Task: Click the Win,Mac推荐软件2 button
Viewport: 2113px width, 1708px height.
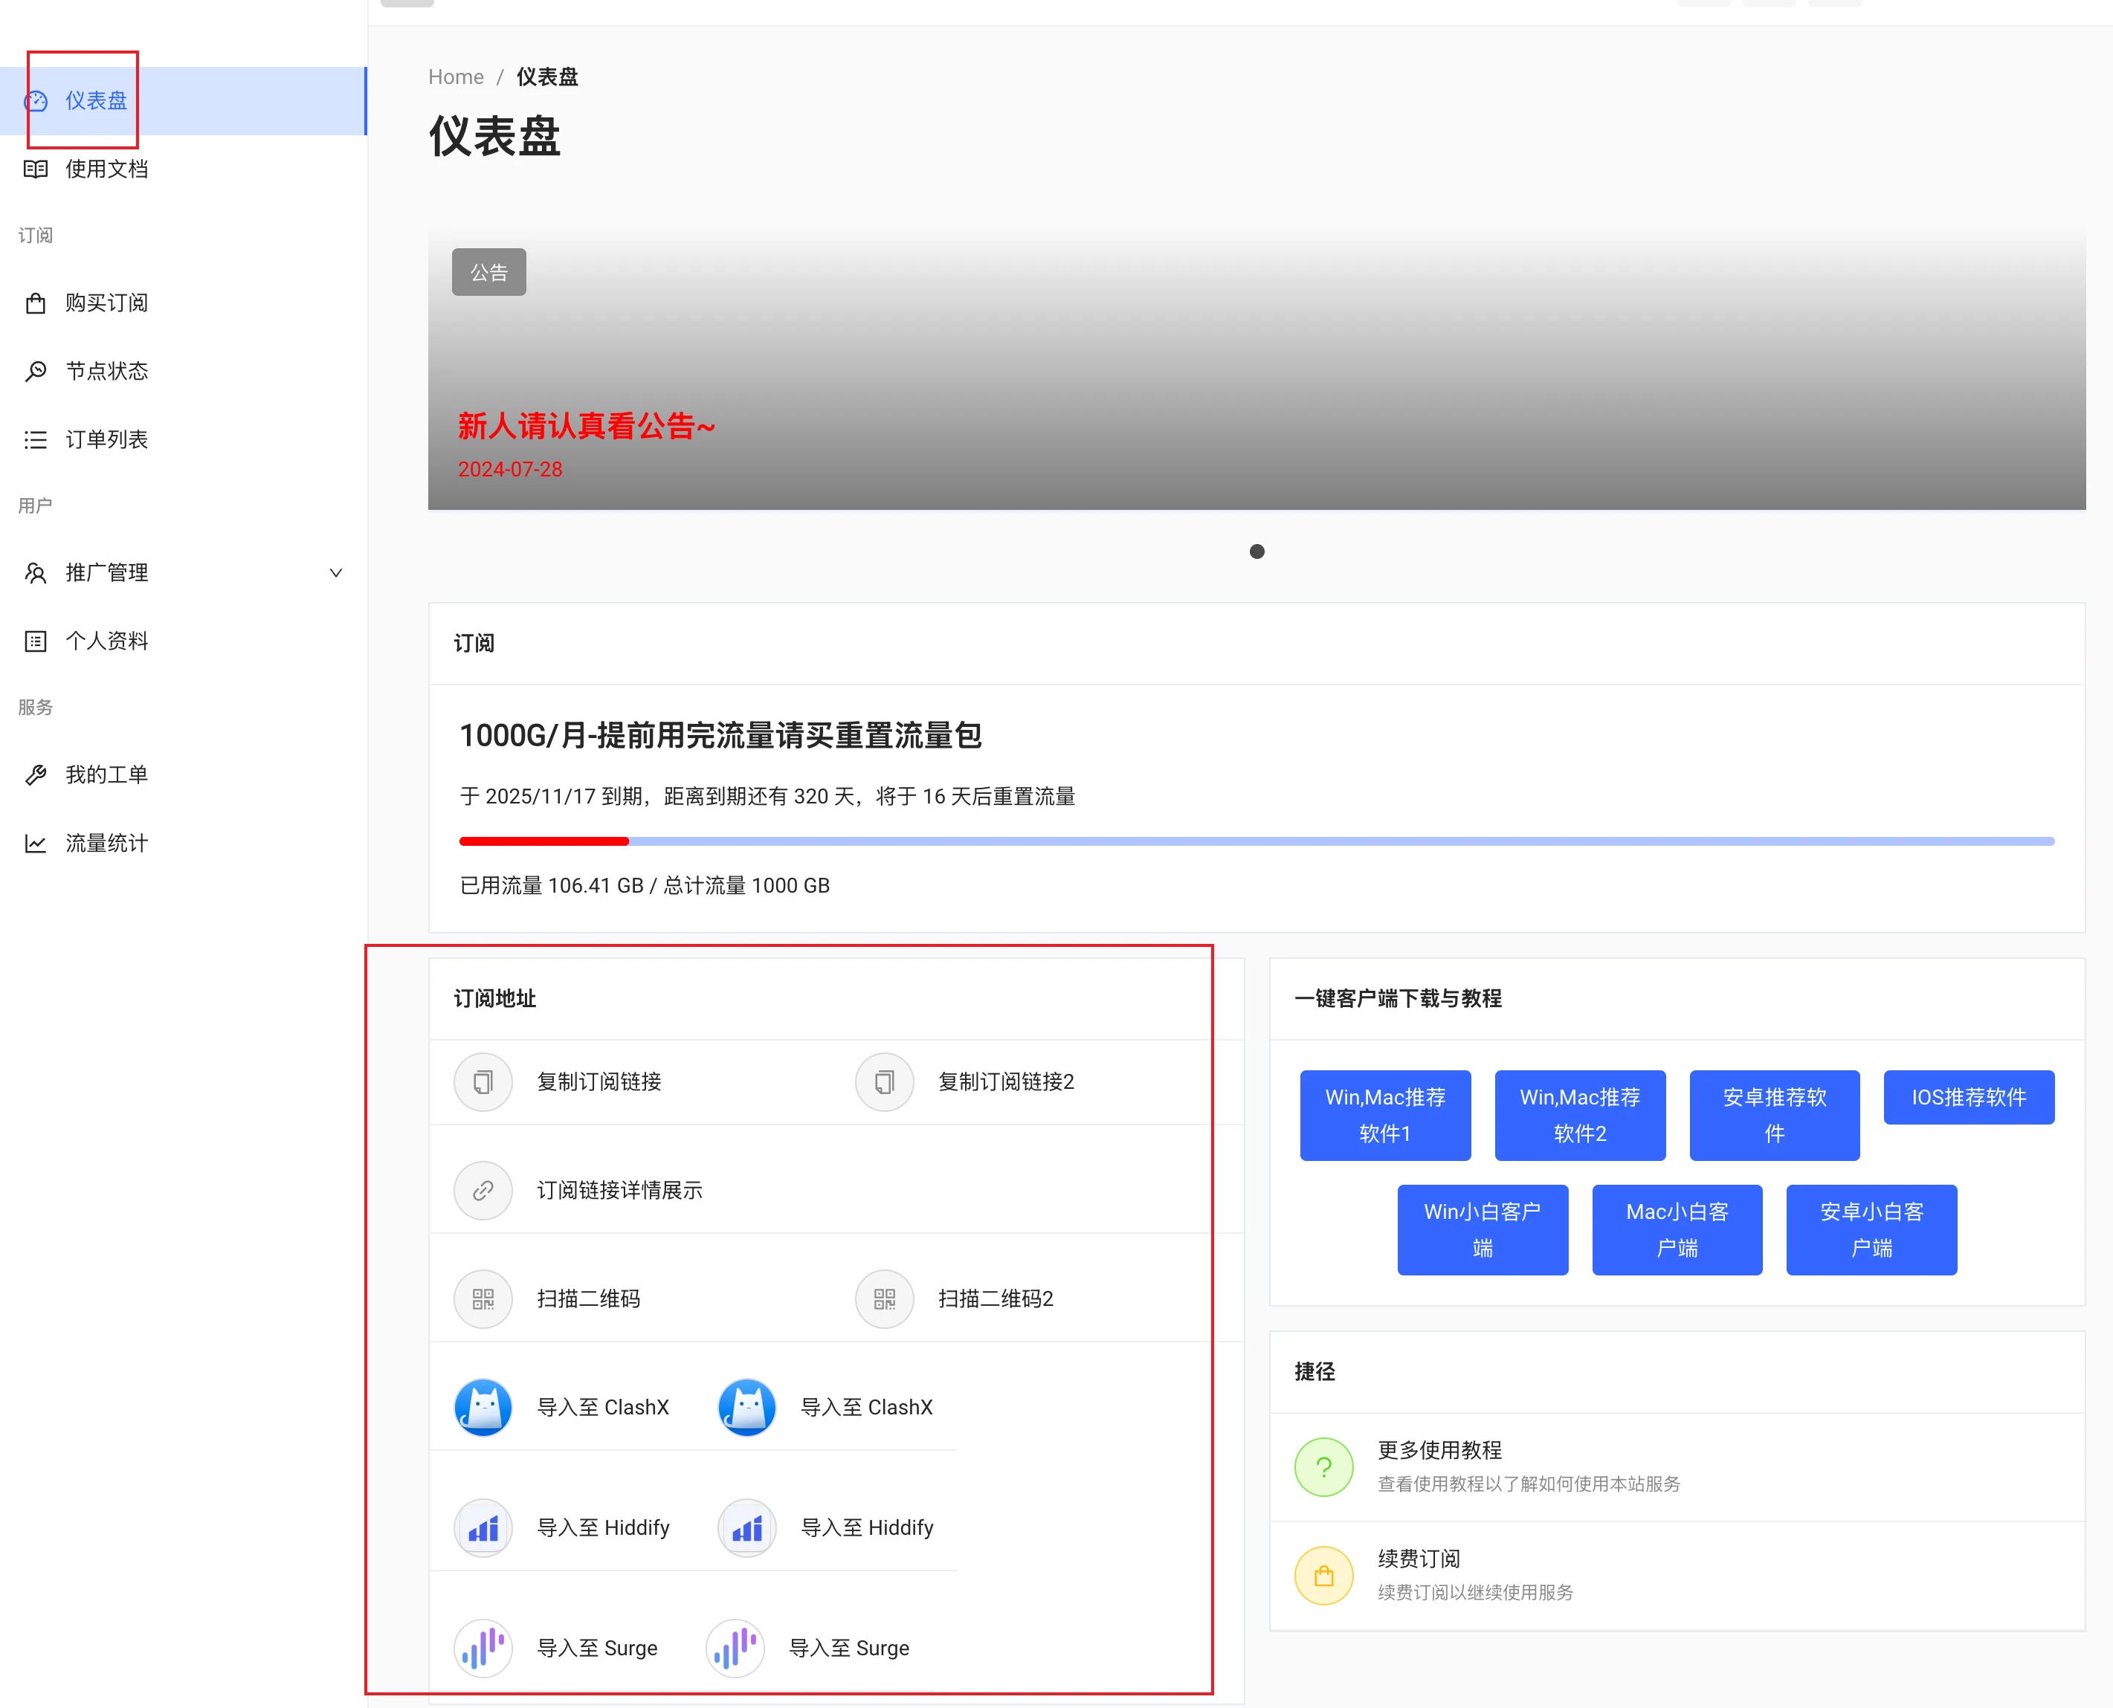Action: tap(1580, 1116)
